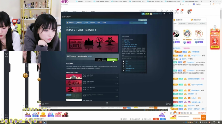Click the Big Picture mode icon in Steam
Image resolution: width=222 pixels, height=124 pixels.
(x=164, y=14)
